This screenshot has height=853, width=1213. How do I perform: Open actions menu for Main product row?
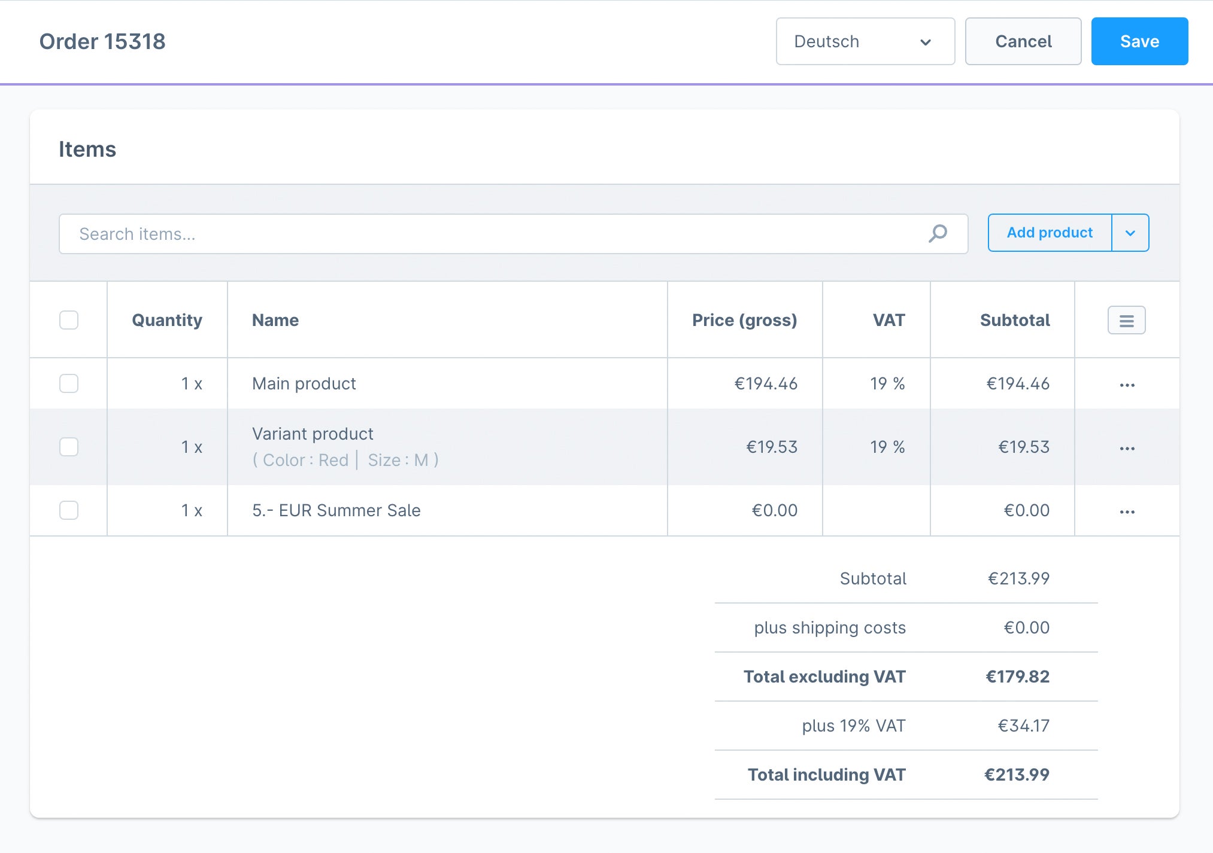pyautogui.click(x=1127, y=385)
